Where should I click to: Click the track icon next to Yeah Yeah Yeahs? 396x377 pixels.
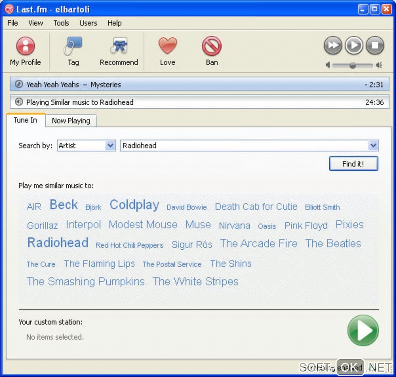tap(19, 84)
